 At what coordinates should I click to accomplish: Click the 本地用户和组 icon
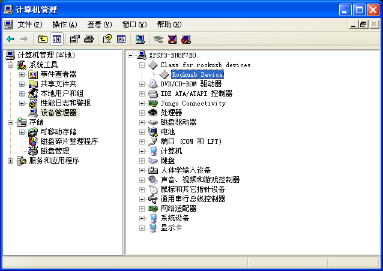pyautogui.click(x=33, y=94)
